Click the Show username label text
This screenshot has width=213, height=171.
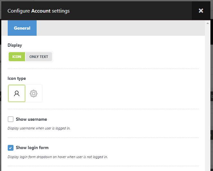pos(31,119)
